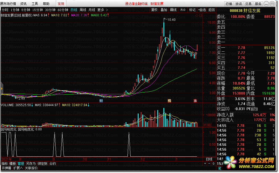Image resolution: width=279 pixels, height=173 pixels.
Task: Click 净流入额 125.0万 value
Action: coord(259,115)
